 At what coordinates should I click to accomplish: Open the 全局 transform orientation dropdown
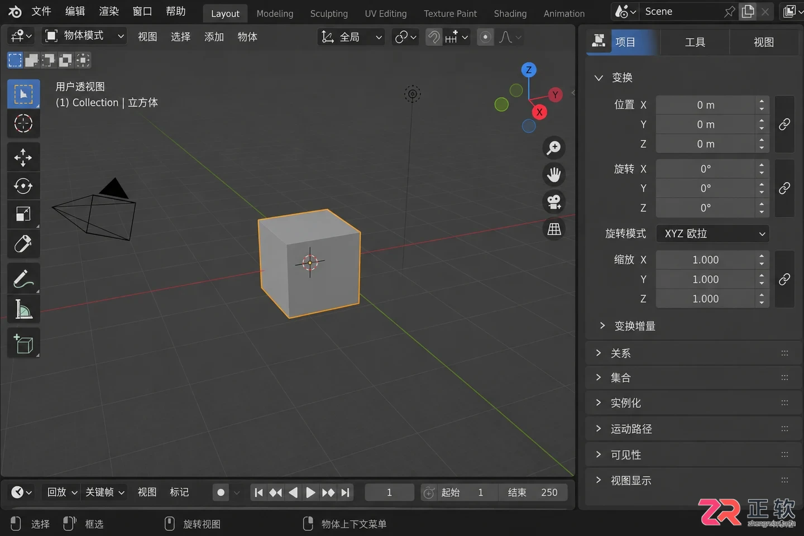351,37
